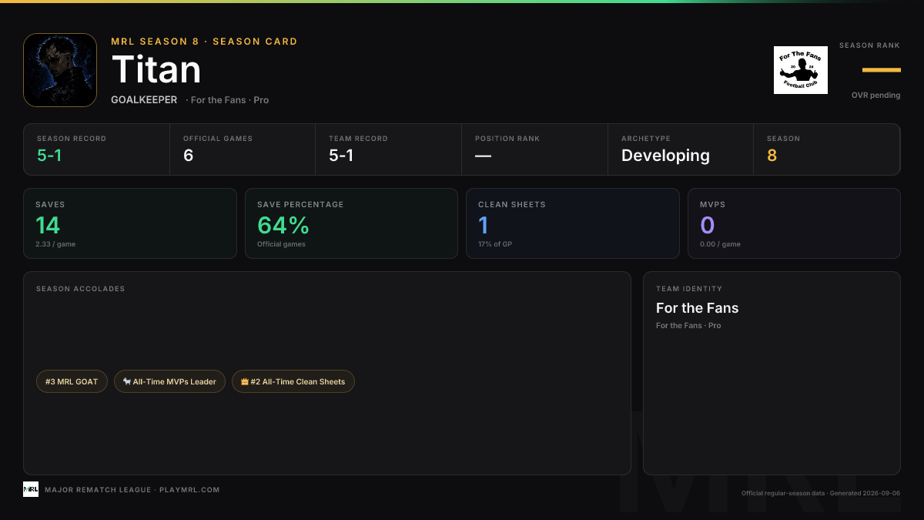Click the Team Record value 5-1
This screenshot has height=520, width=924.
(341, 156)
